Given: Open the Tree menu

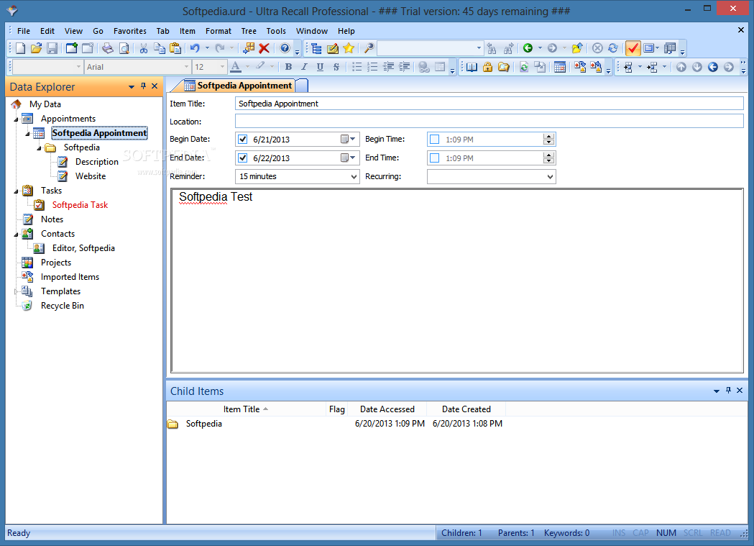Looking at the screenshot, I should click(249, 31).
